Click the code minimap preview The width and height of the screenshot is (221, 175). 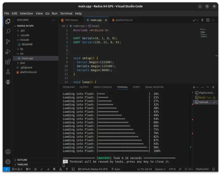[204, 33]
